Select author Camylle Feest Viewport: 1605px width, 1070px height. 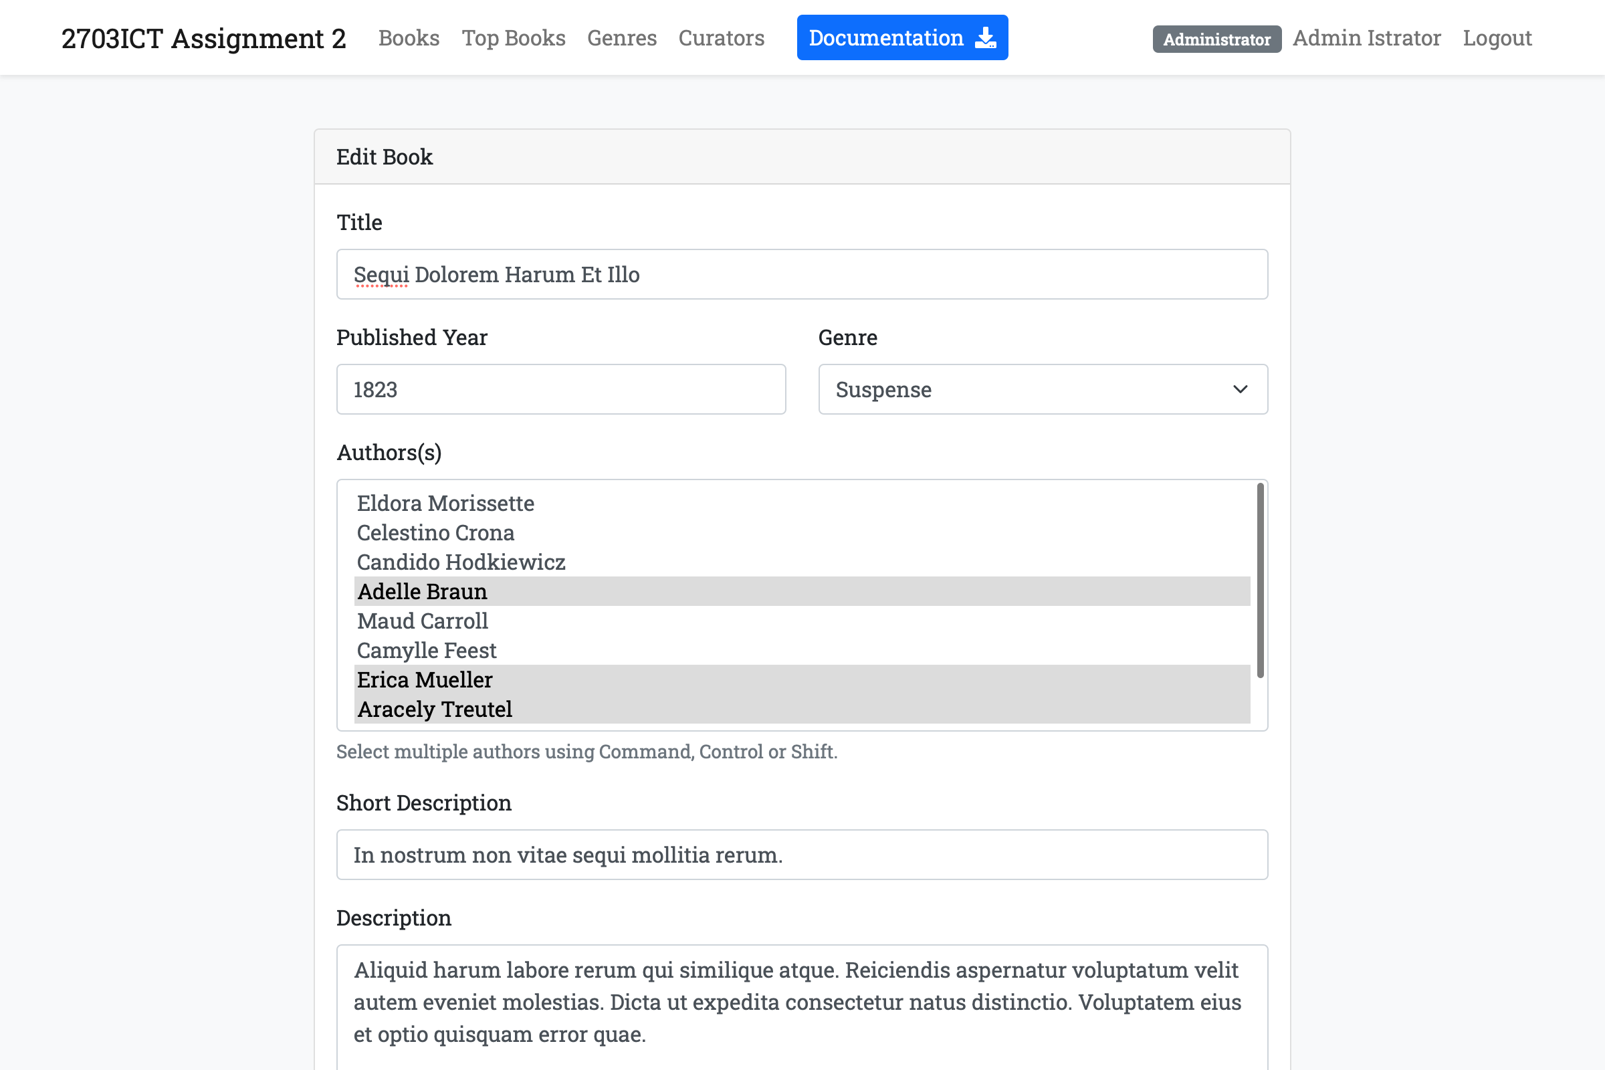tap(802, 650)
